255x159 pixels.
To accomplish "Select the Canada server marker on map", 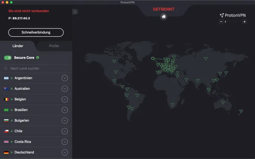I will 114,62.
